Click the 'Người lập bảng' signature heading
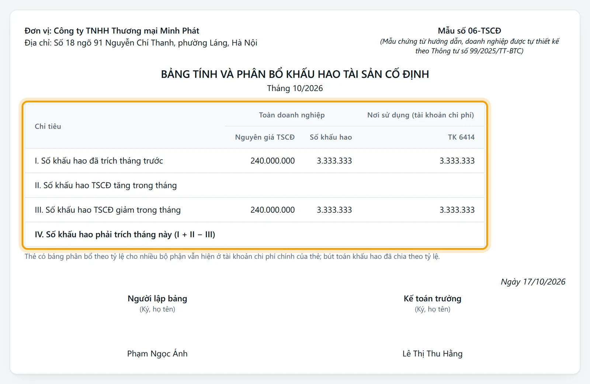Screen dimensions: 590x384 [x=157, y=299]
